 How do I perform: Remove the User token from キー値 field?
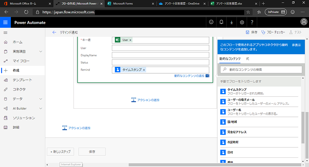(x=130, y=40)
